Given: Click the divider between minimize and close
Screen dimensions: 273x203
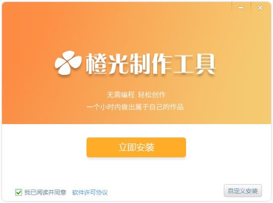Looking at the screenshot, I should coord(251,7).
